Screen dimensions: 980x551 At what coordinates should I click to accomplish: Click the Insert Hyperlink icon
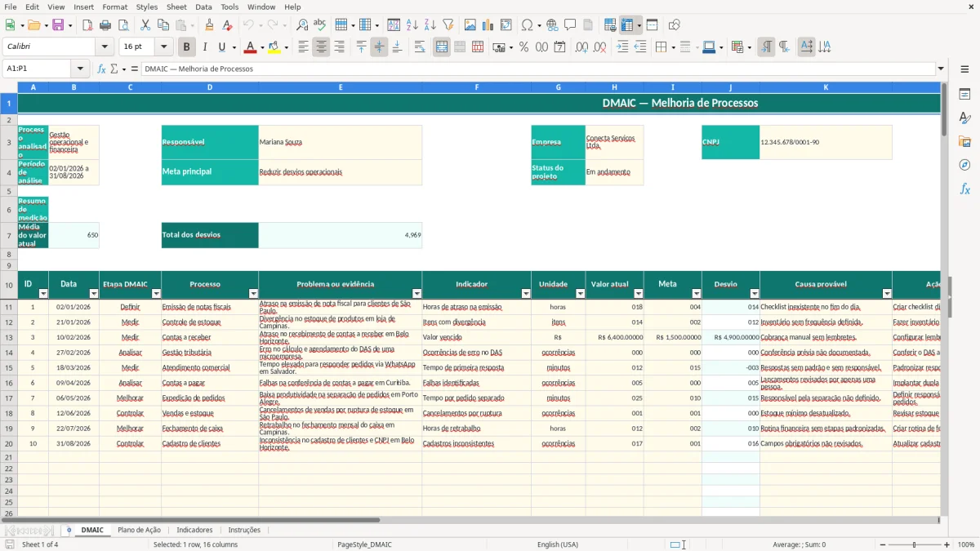(x=553, y=25)
